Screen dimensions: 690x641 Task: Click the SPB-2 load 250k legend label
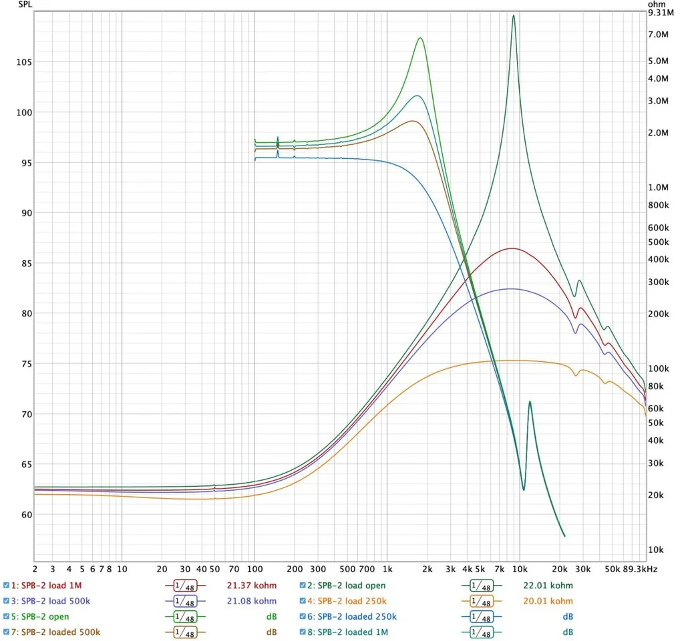coord(350,601)
